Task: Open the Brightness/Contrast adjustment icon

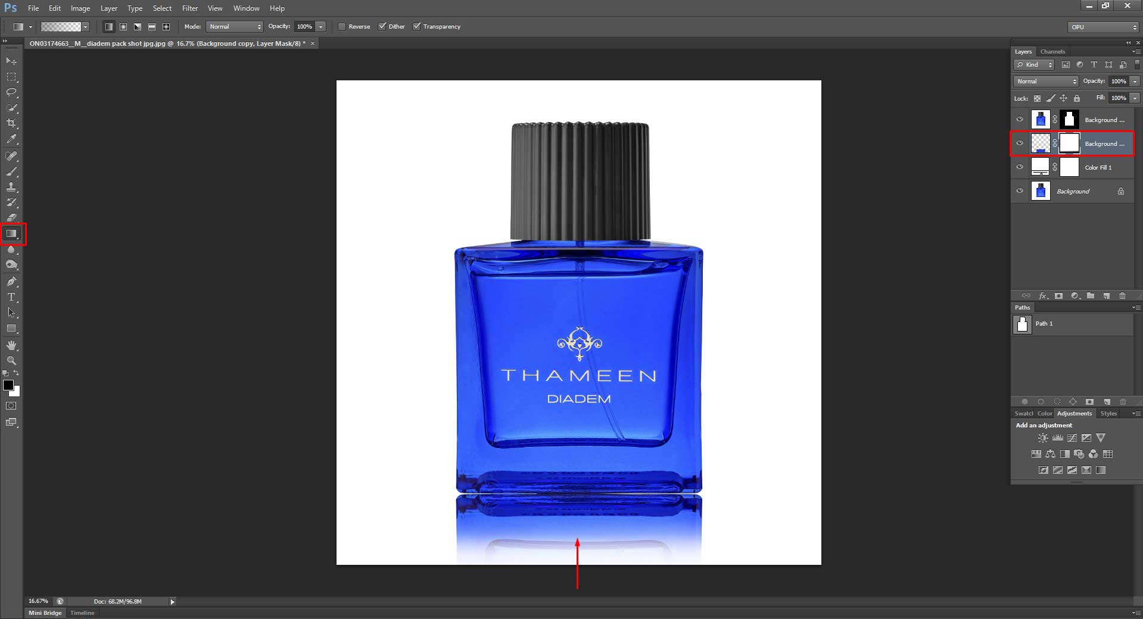Action: [1043, 437]
